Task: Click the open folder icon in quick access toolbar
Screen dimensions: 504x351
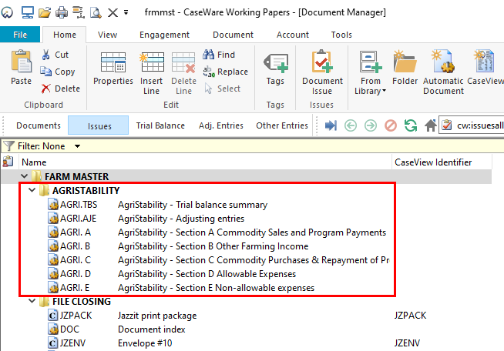Action: (45, 12)
